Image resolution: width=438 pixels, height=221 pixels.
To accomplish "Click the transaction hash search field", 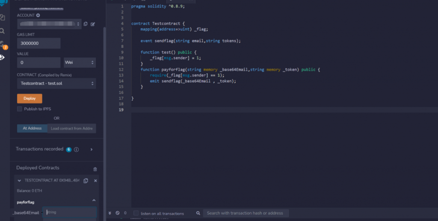I will click(245, 213).
